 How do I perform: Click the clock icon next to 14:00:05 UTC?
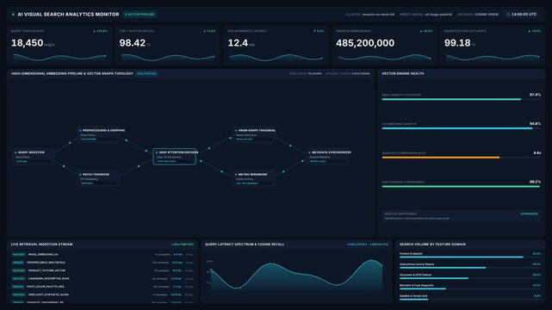tap(508, 15)
